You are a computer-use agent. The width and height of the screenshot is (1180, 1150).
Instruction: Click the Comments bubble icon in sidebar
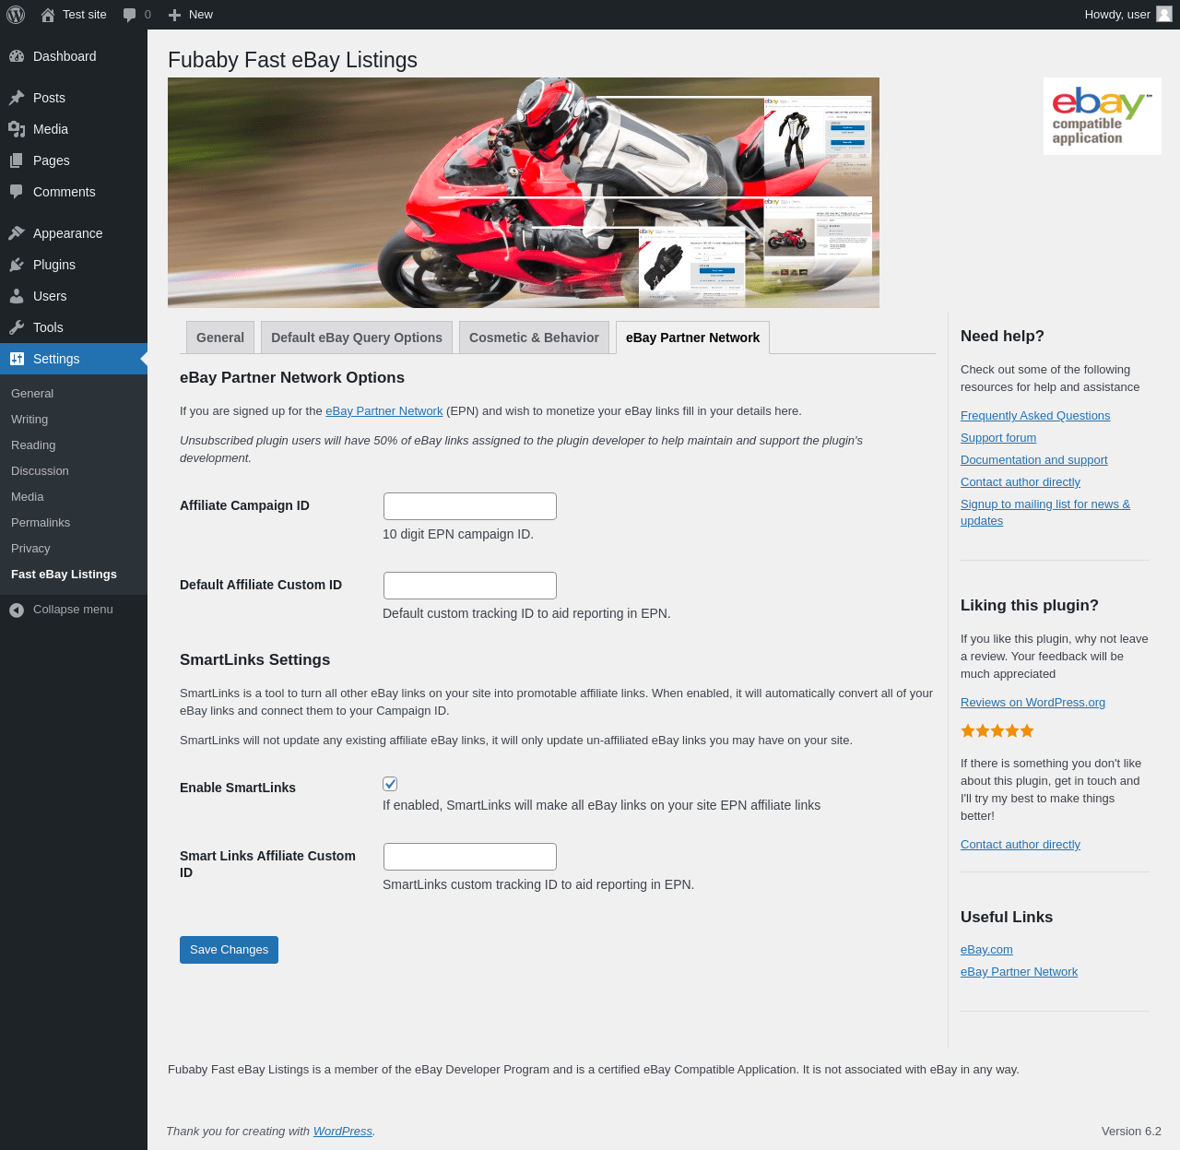coord(17,192)
